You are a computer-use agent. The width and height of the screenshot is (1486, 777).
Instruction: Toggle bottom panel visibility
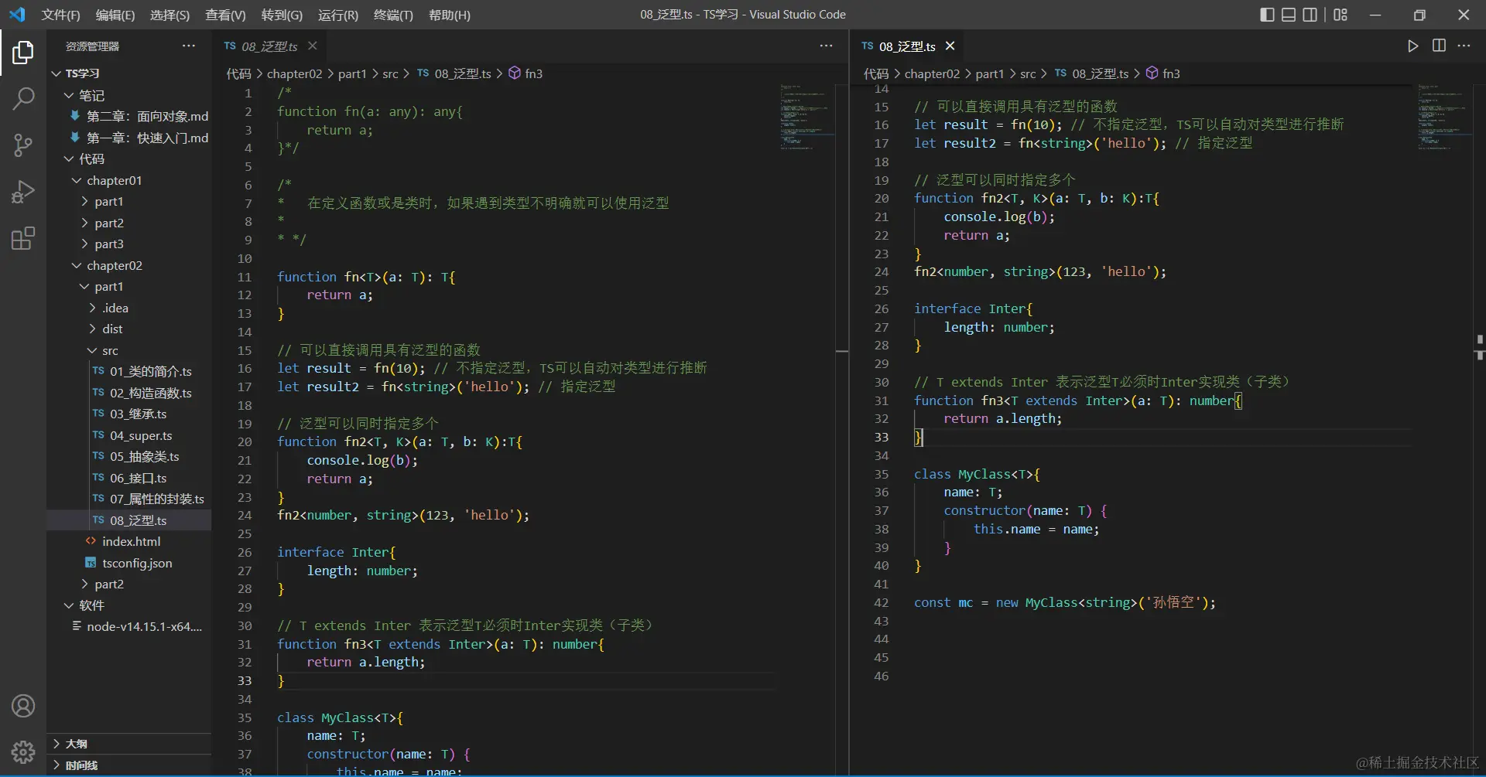pos(1289,15)
